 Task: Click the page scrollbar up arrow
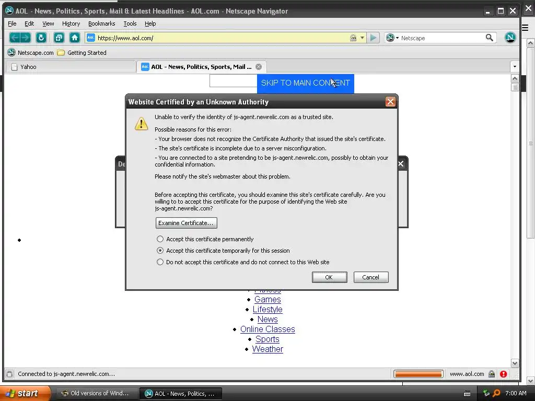[515, 79]
